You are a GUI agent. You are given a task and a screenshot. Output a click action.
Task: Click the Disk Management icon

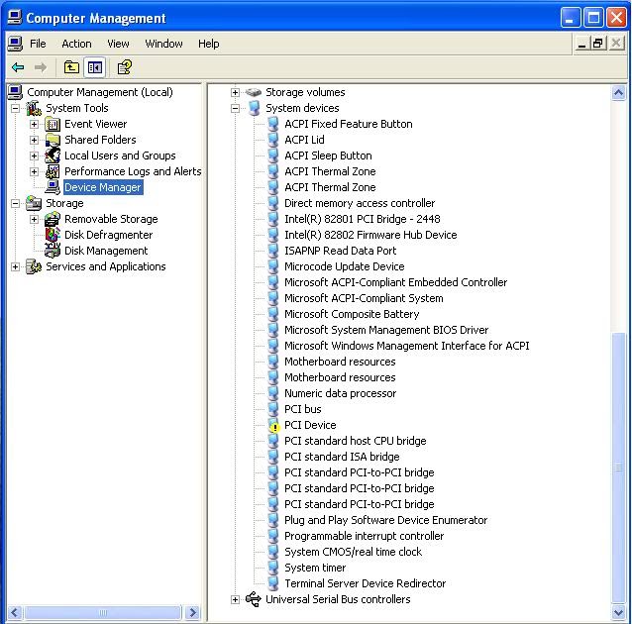coord(53,251)
